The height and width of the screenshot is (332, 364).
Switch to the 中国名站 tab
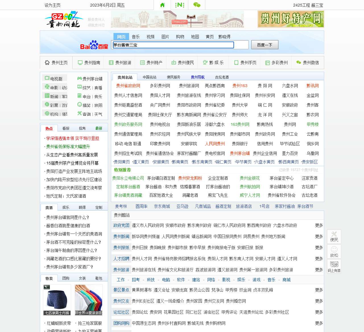tap(150, 77)
